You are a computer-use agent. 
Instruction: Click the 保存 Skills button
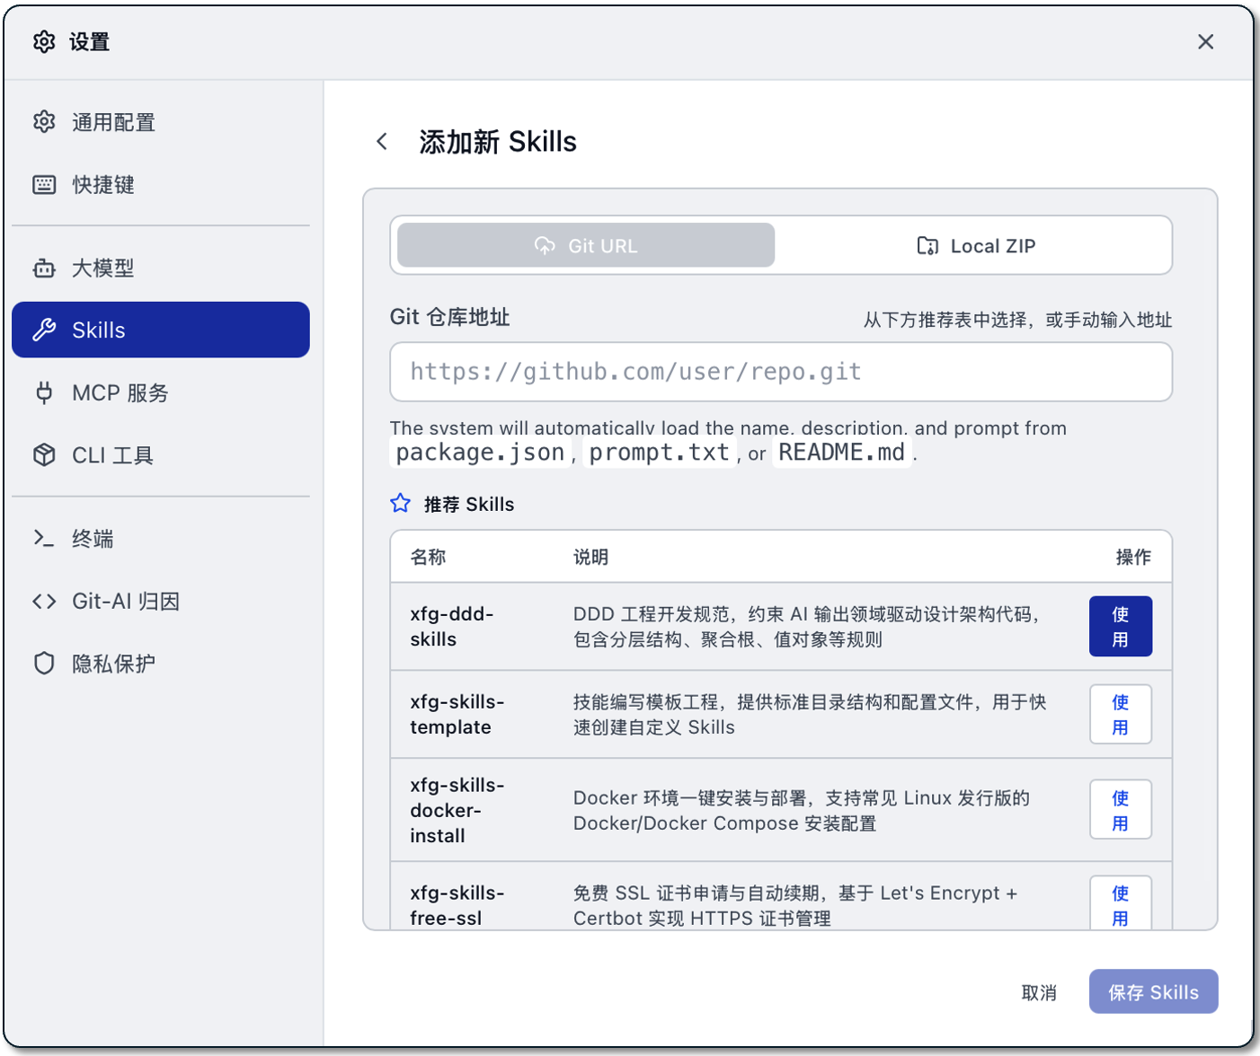[x=1153, y=992]
